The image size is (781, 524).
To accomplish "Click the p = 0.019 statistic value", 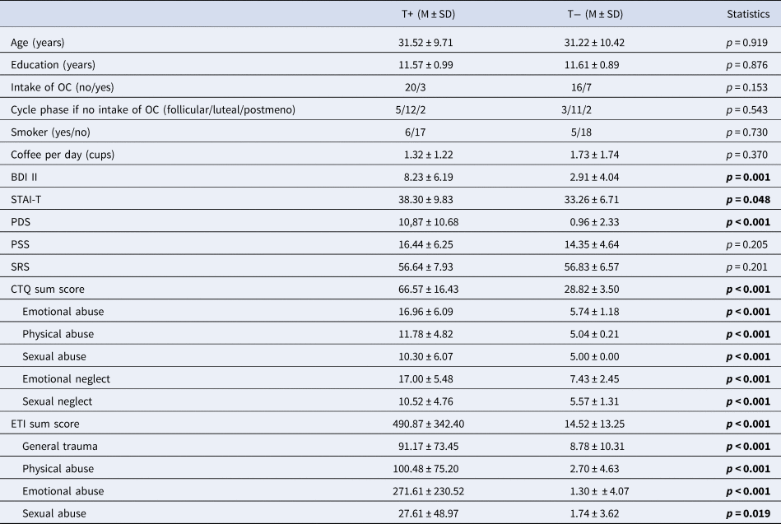I will [x=746, y=512].
